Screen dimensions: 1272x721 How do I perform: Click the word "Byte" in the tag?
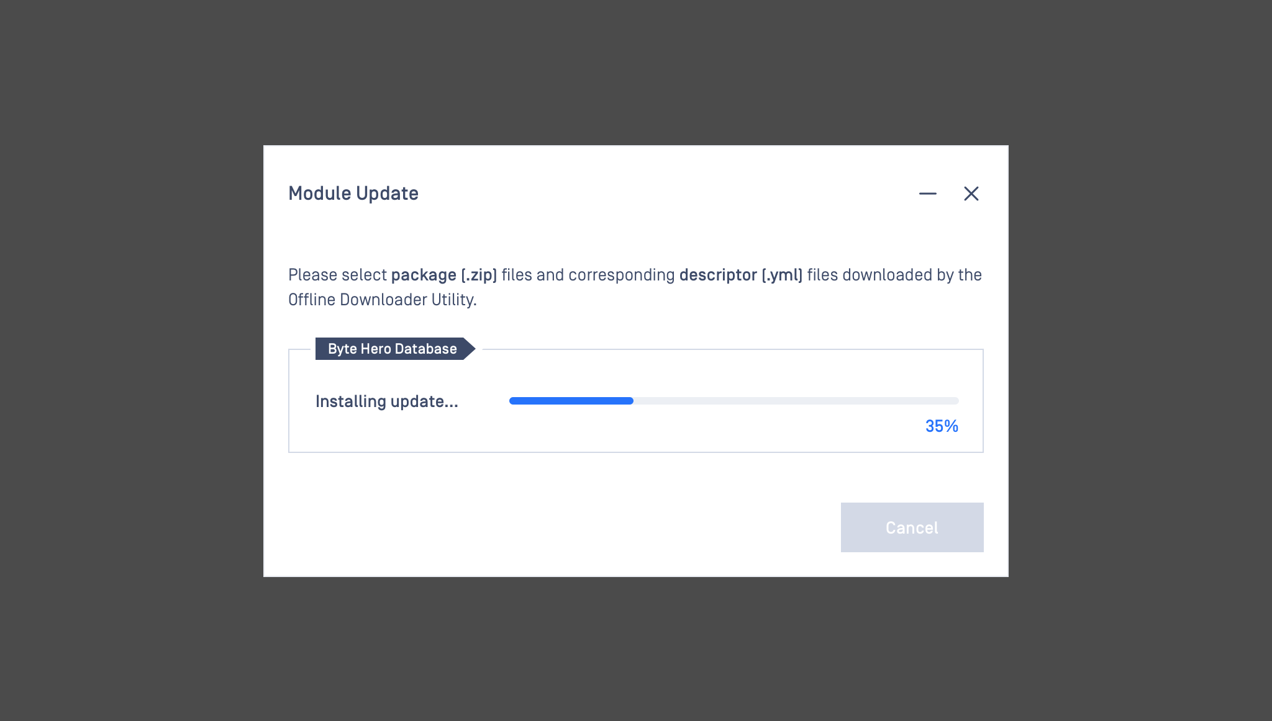coord(342,349)
